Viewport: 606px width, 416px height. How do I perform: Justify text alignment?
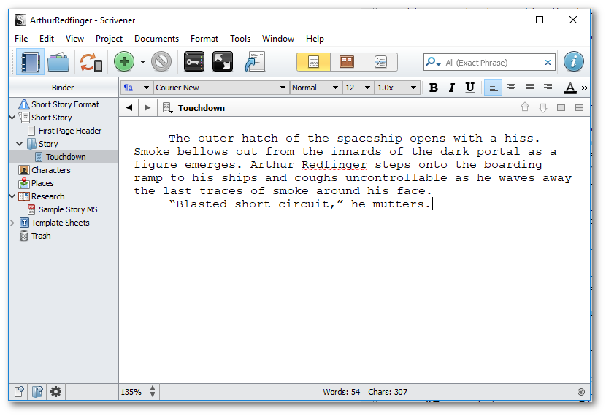point(529,88)
